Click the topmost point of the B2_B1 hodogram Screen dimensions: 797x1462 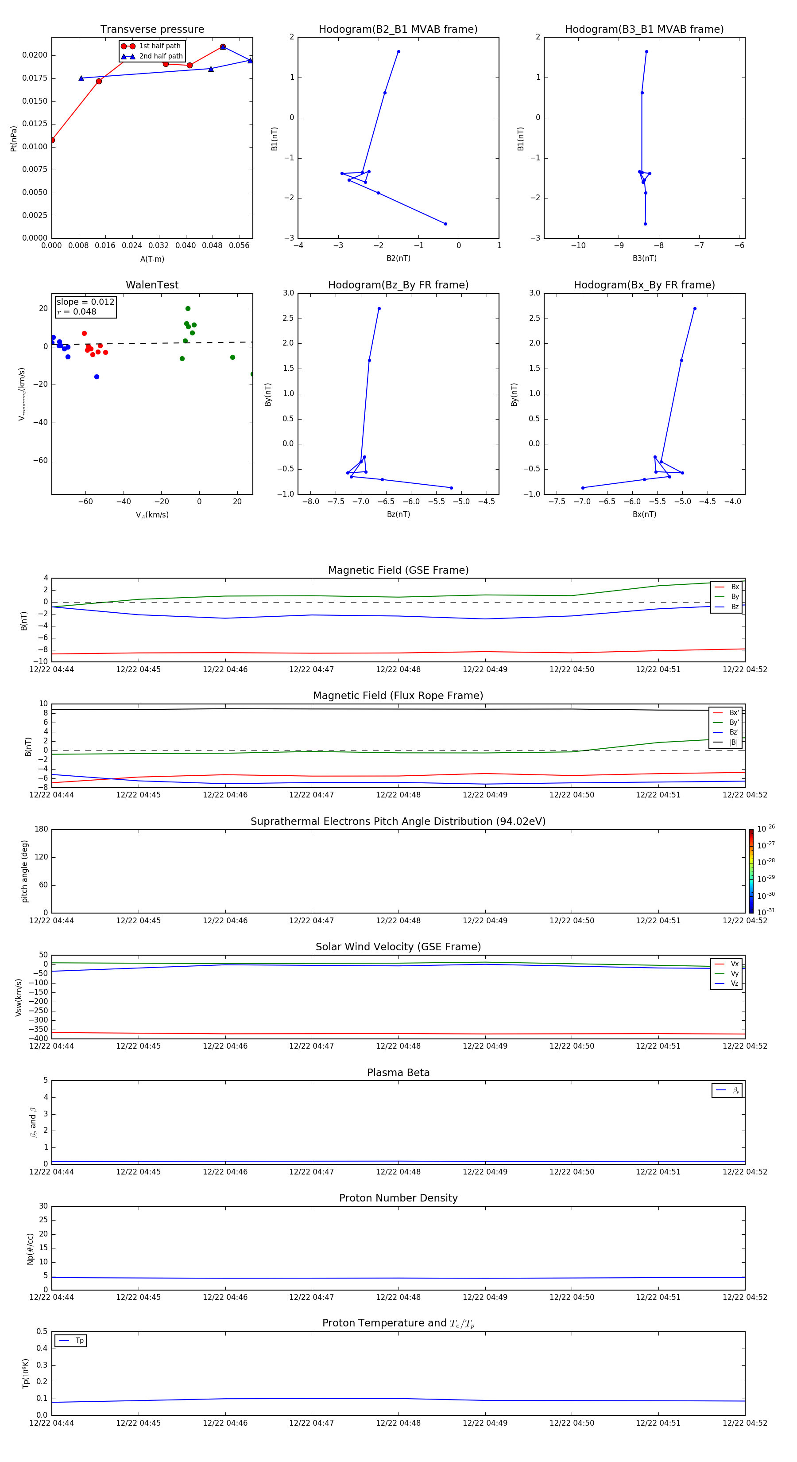(x=398, y=52)
